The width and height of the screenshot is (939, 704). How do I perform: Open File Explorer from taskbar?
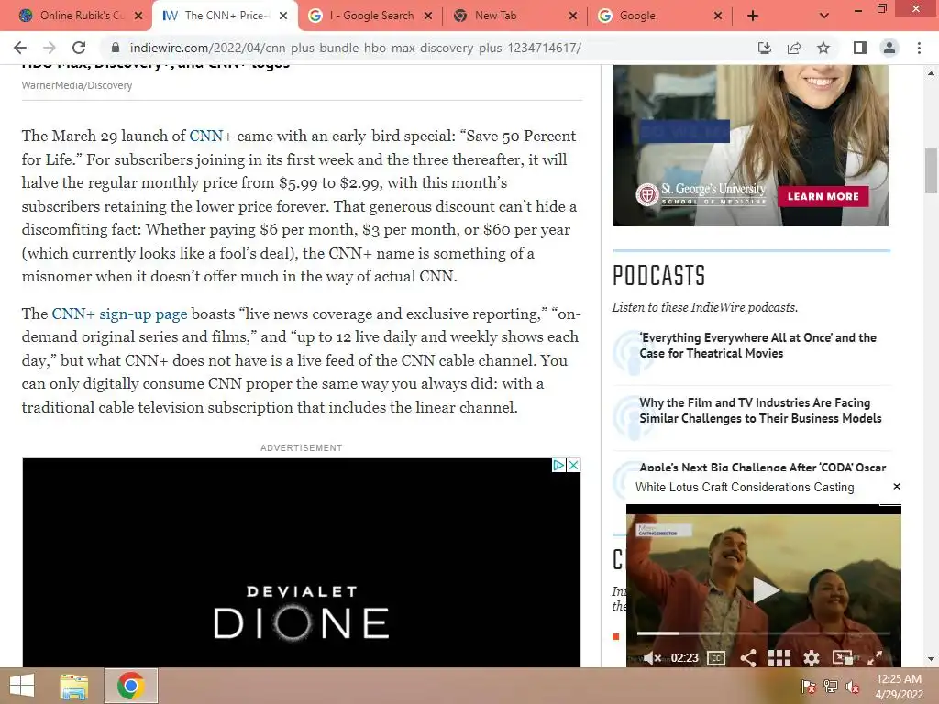click(x=73, y=686)
